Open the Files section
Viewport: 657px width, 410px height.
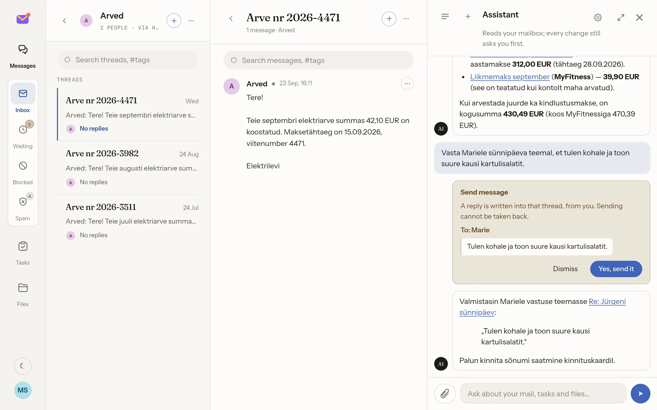(23, 295)
